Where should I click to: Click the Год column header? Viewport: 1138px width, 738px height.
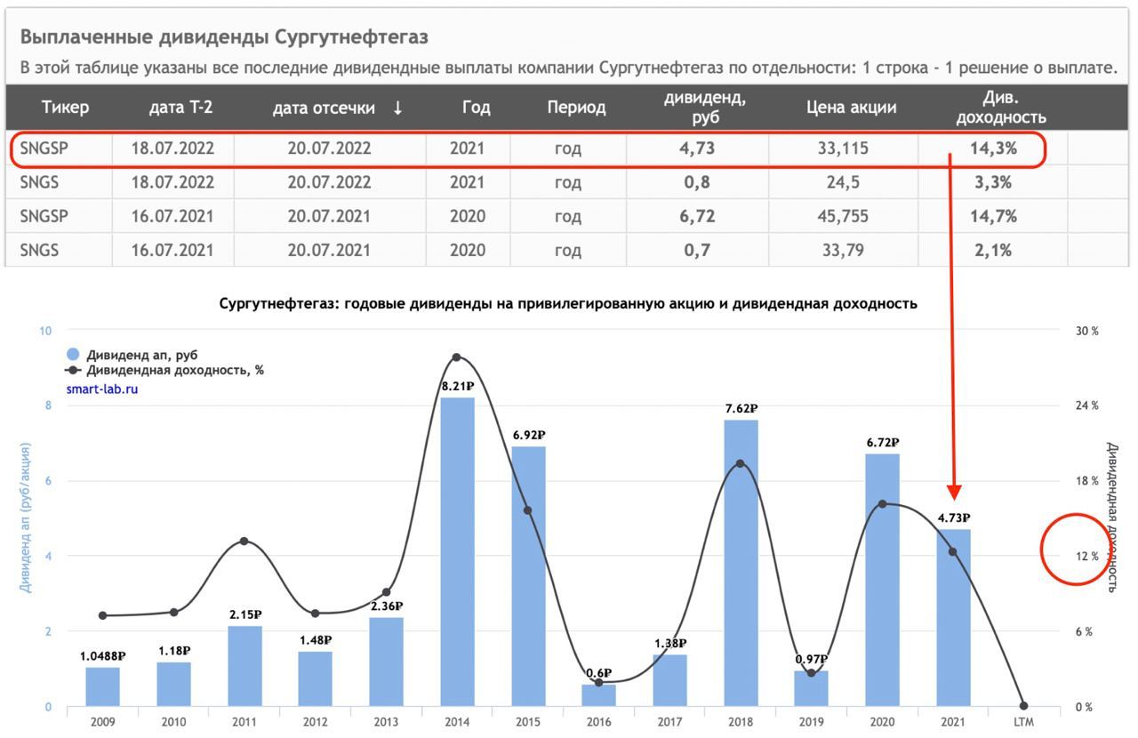pyautogui.click(x=477, y=108)
